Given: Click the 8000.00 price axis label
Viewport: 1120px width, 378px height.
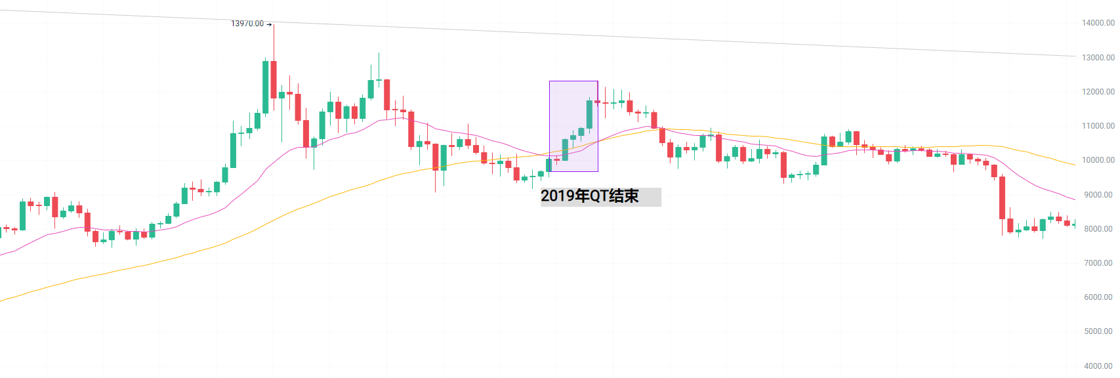Looking at the screenshot, I should click(x=1098, y=229).
